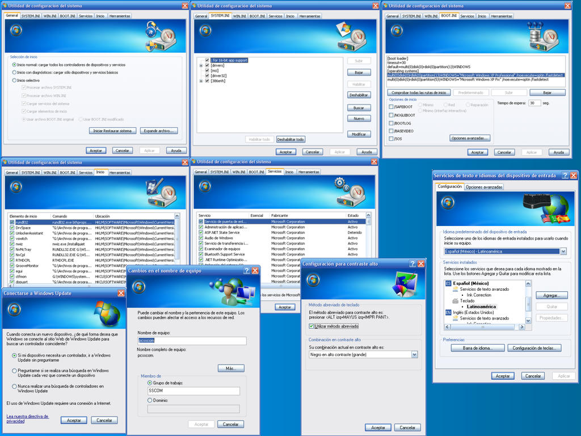Click the Más... button in computer name dialog
581x436 pixels.
click(x=231, y=368)
